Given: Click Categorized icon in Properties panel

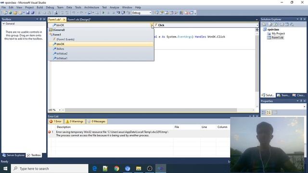Looking at the screenshot, I should coord(264,112).
